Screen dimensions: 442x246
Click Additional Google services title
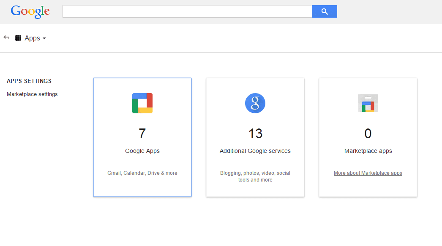pyautogui.click(x=255, y=151)
